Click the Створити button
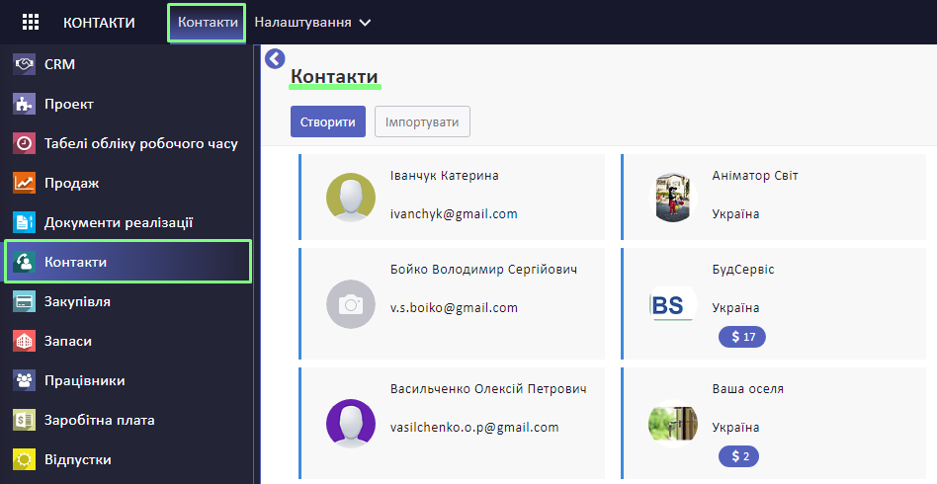The image size is (937, 484). point(327,121)
